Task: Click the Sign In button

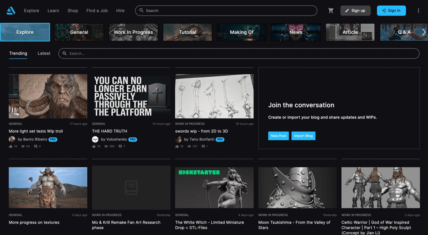Action: pyautogui.click(x=391, y=11)
